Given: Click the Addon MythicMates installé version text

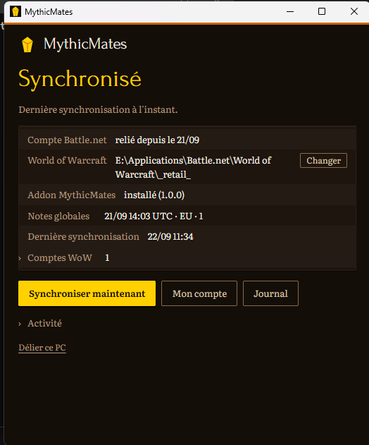Looking at the screenshot, I should coord(154,195).
